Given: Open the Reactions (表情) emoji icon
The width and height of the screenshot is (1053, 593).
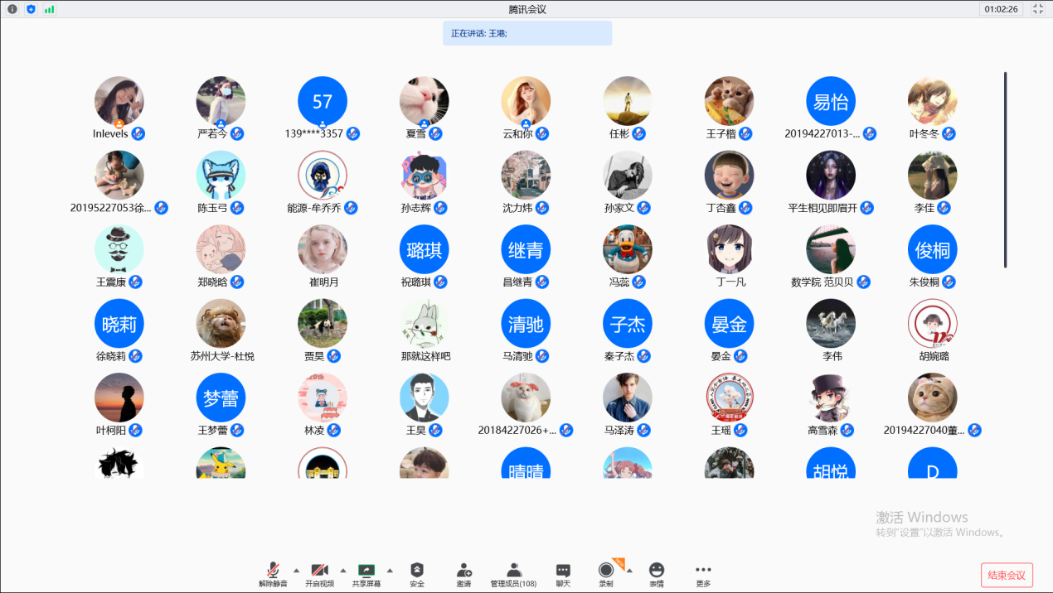Looking at the screenshot, I should pos(657,571).
